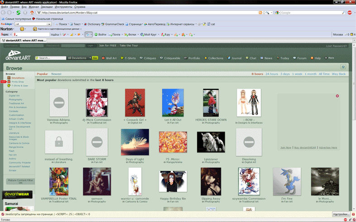Open the Cossack Girl thumbnail
The height and width of the screenshot is (222, 356).
pyautogui.click(x=135, y=103)
